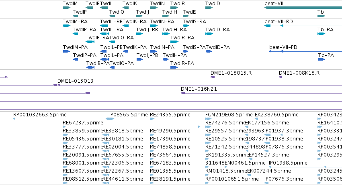The height and width of the screenshot is (185, 342).
Task: Click the TwdlB gene label
Action: coord(92,4)
